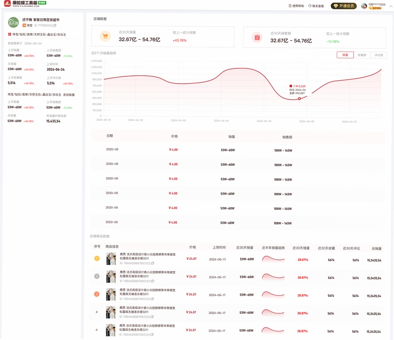The image size is (394, 340).
Task: Click the silver rank 2 badge
Action: pos(97,276)
